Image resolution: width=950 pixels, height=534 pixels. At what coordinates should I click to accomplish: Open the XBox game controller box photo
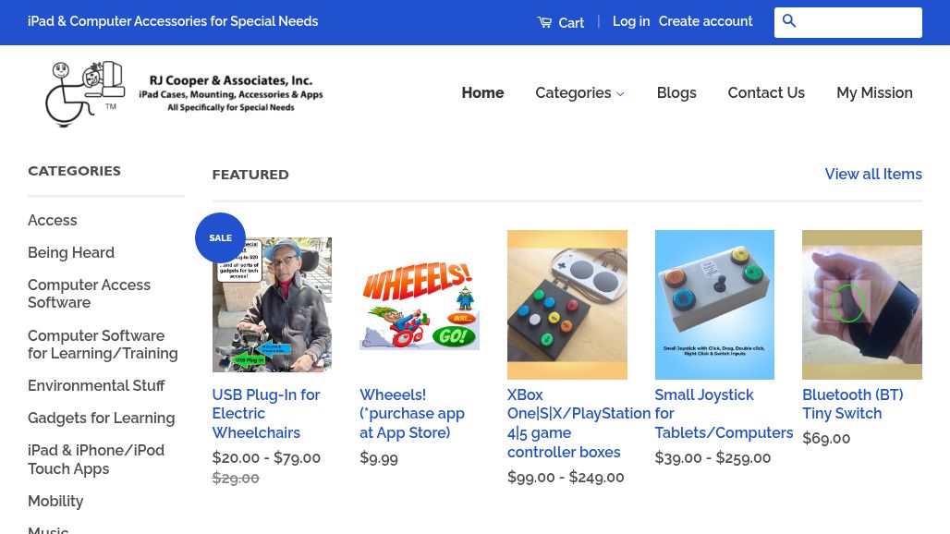pyautogui.click(x=566, y=305)
